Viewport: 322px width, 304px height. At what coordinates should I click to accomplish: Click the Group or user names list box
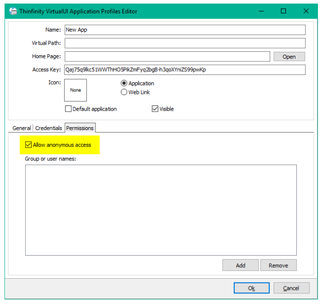[161, 210]
